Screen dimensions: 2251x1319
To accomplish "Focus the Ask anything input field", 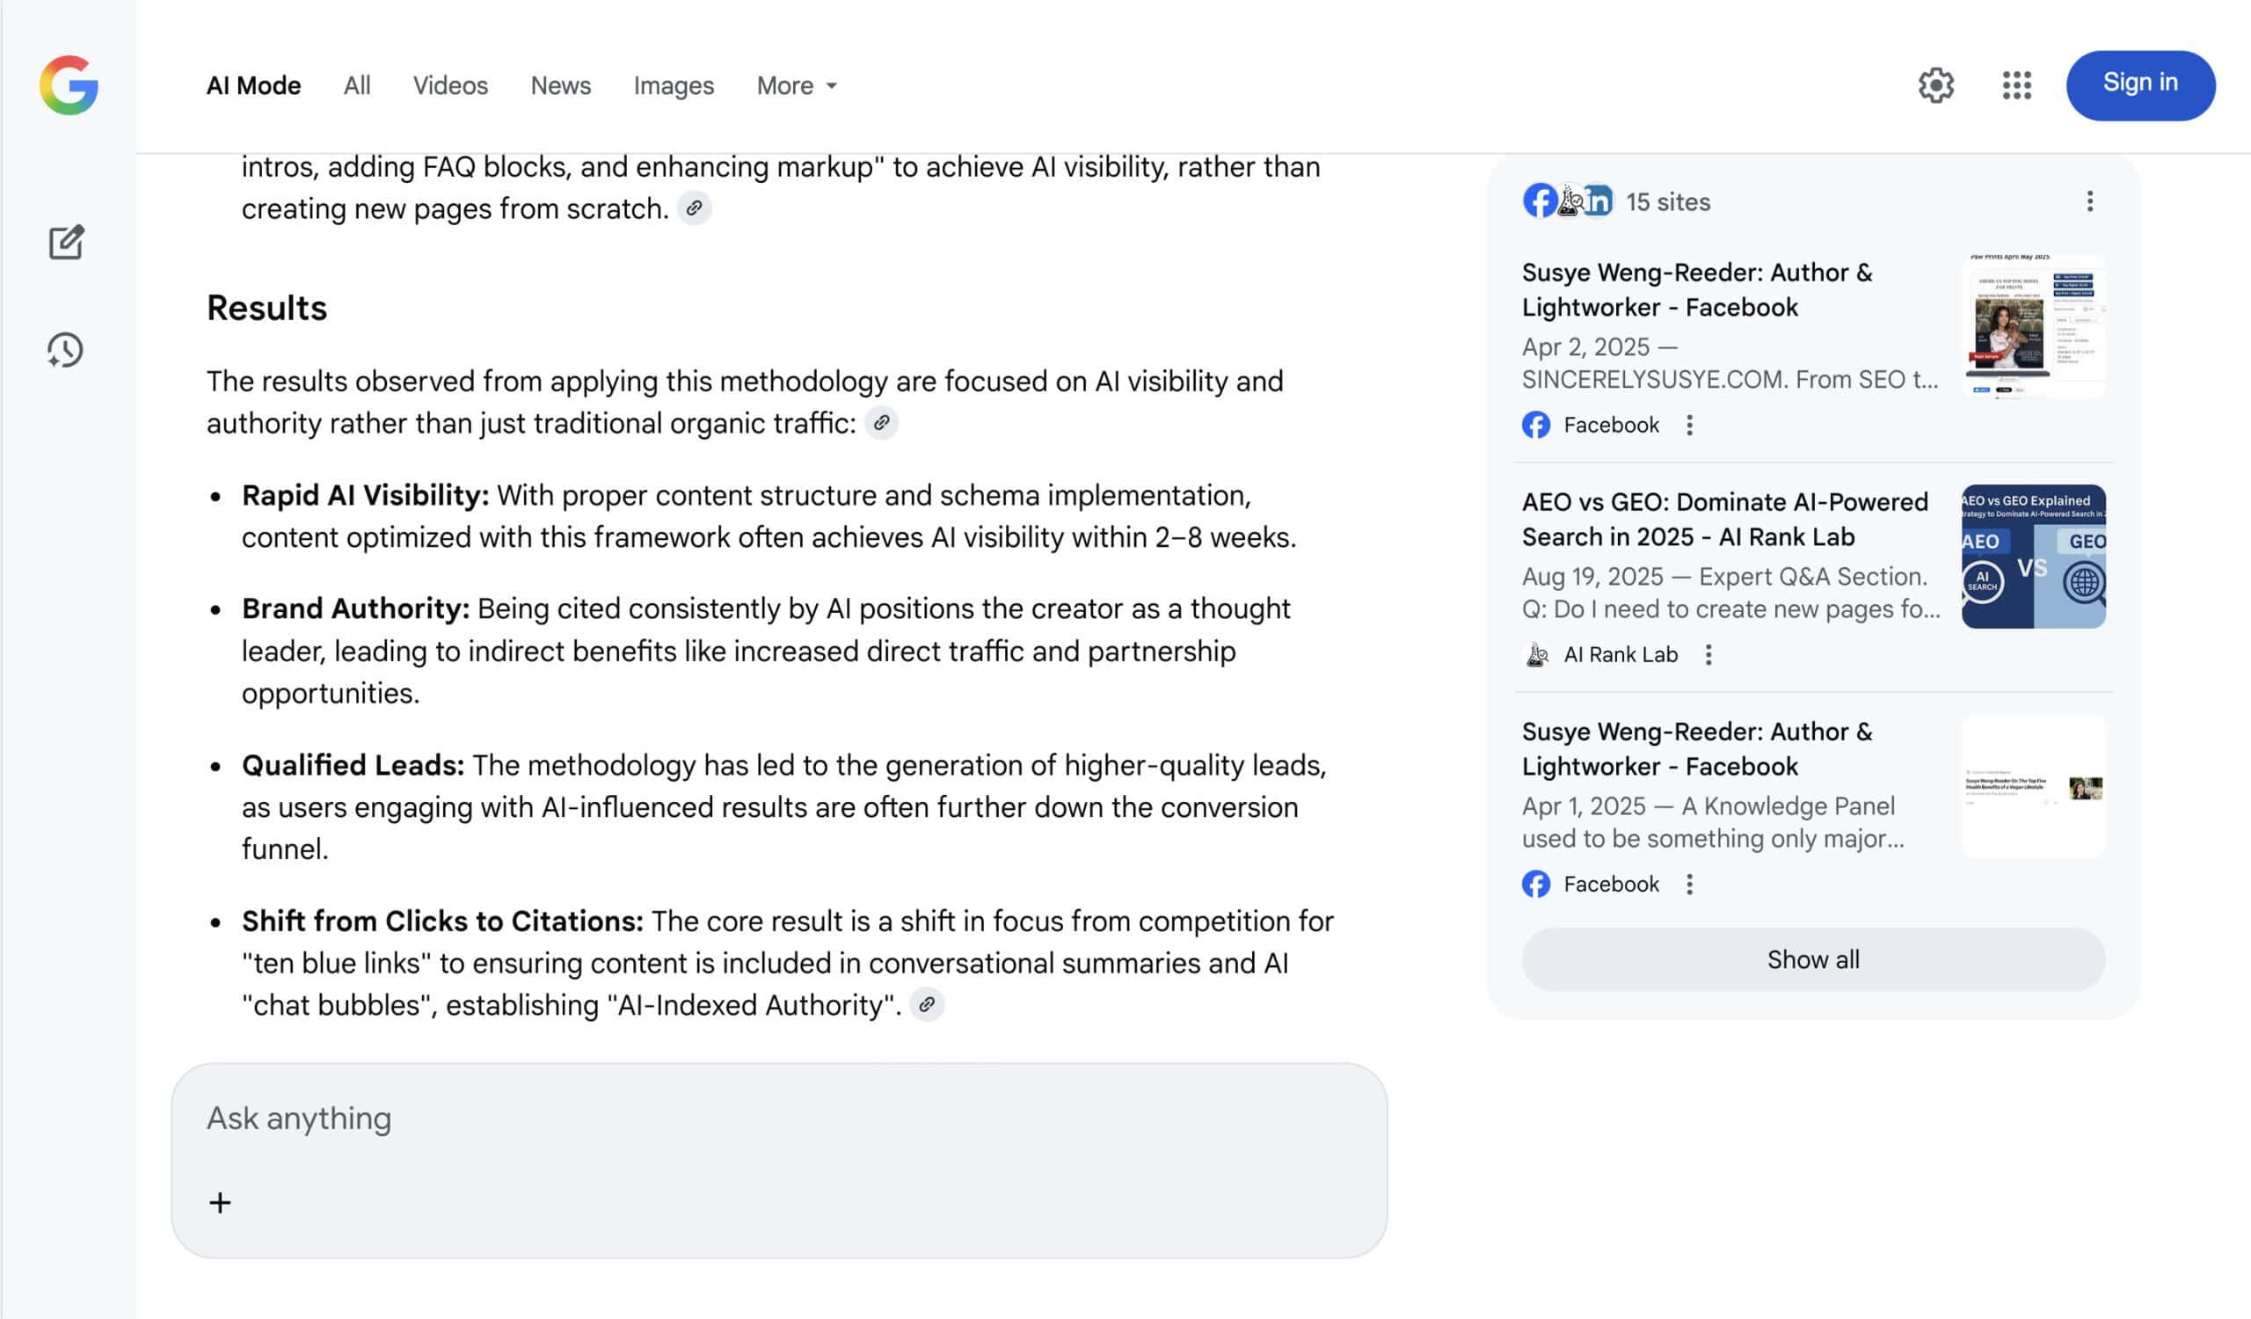I will click(x=777, y=1118).
